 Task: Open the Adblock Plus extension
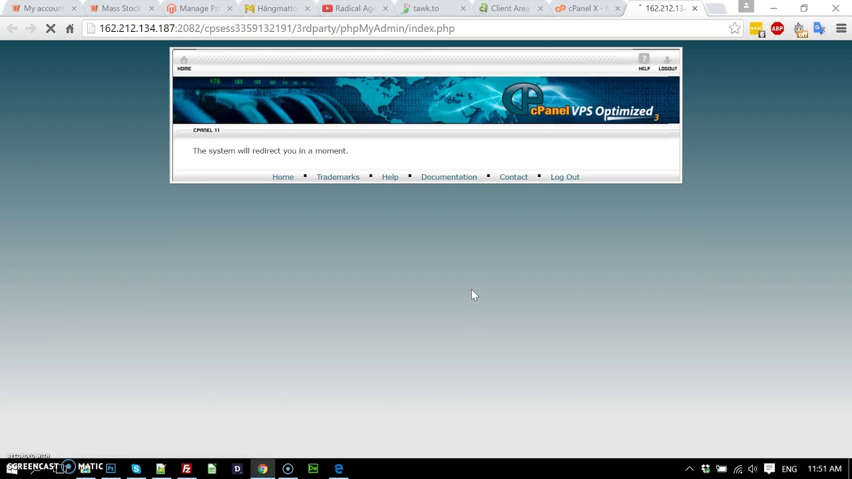(777, 29)
